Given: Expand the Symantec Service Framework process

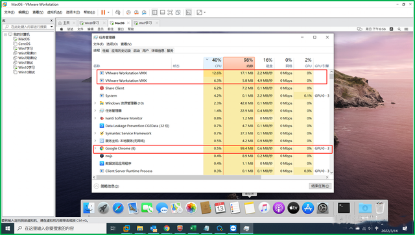Looking at the screenshot, I should tap(95, 133).
